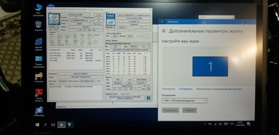Screen dimensions: 279x135
Task: Click the BIOS version GCET94WW field
Action: [87, 81]
